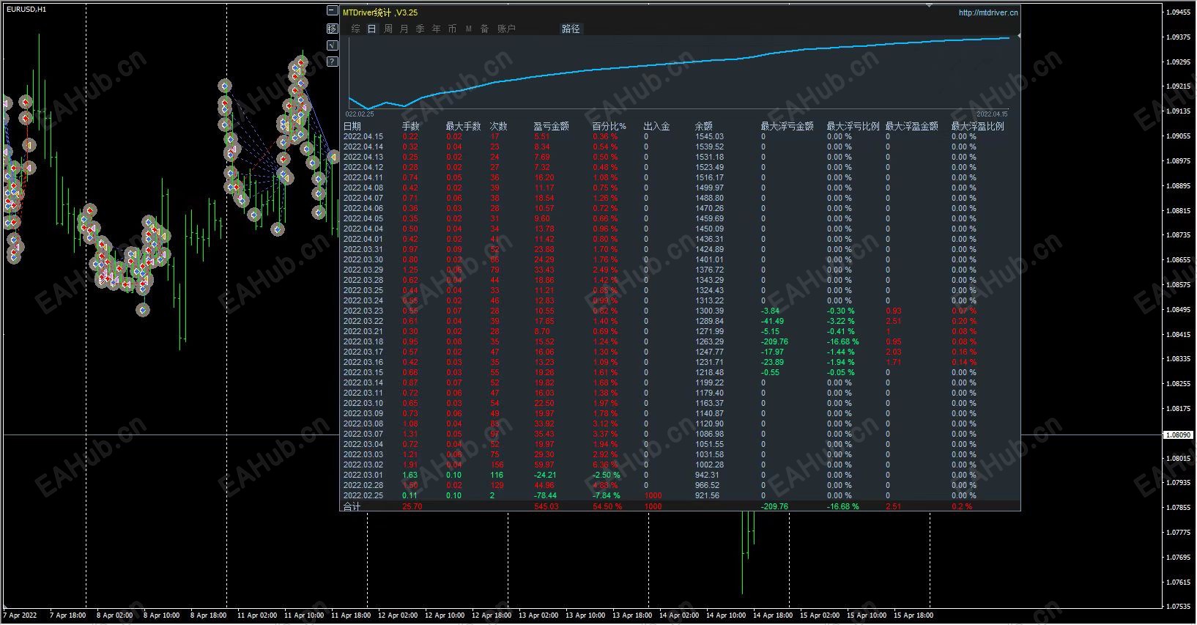Open the 月 monthly tab
The width and height of the screenshot is (1197, 625).
pyautogui.click(x=404, y=29)
